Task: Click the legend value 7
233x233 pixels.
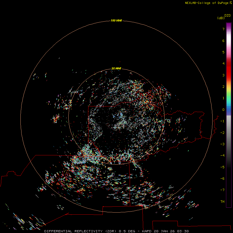Action: (223, 29)
